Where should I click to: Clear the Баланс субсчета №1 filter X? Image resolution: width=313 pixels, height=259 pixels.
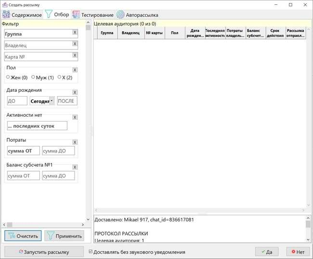point(75,167)
